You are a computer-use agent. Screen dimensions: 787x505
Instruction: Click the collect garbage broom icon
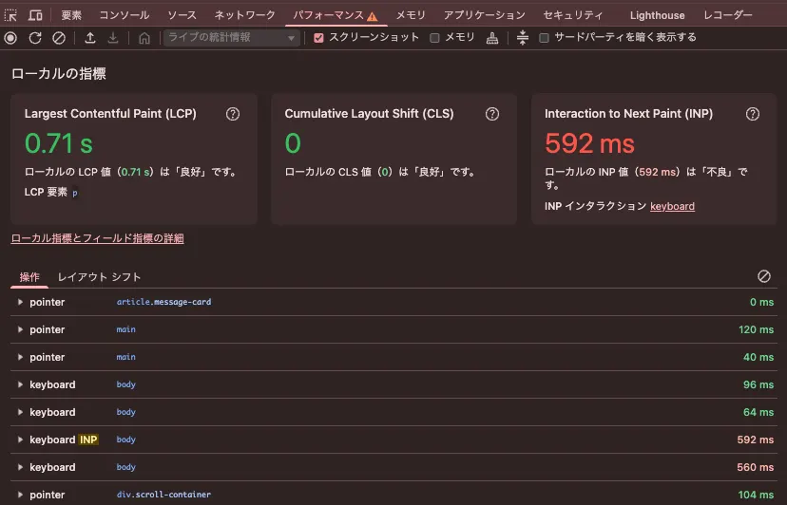[492, 38]
